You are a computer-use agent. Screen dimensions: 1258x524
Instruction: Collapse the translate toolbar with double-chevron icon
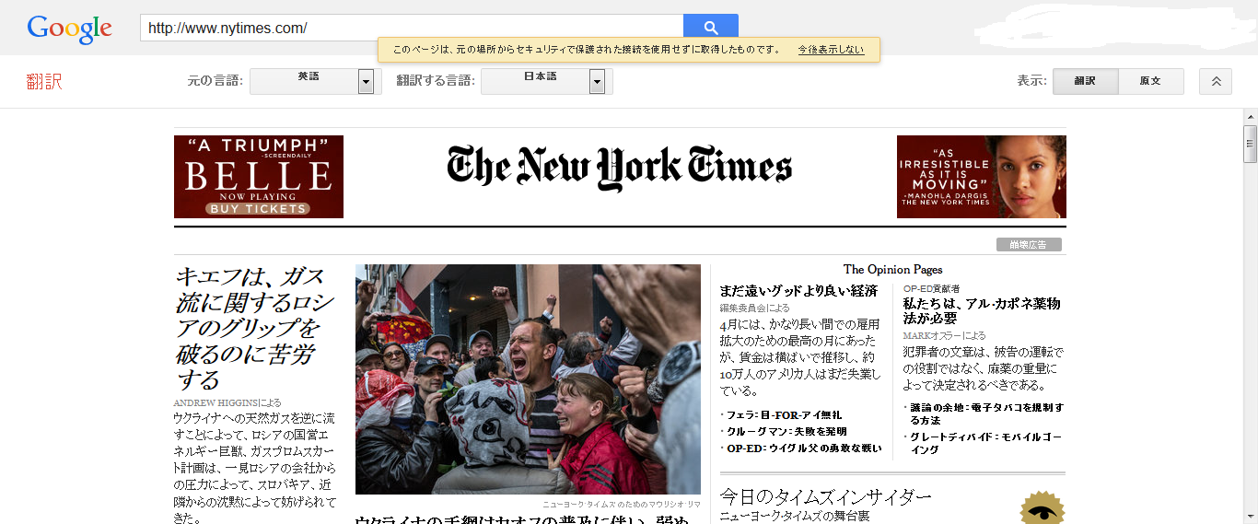point(1215,81)
